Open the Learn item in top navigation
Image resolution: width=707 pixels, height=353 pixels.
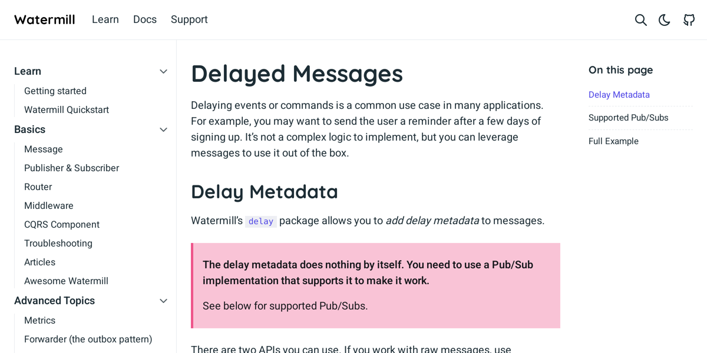click(x=105, y=19)
